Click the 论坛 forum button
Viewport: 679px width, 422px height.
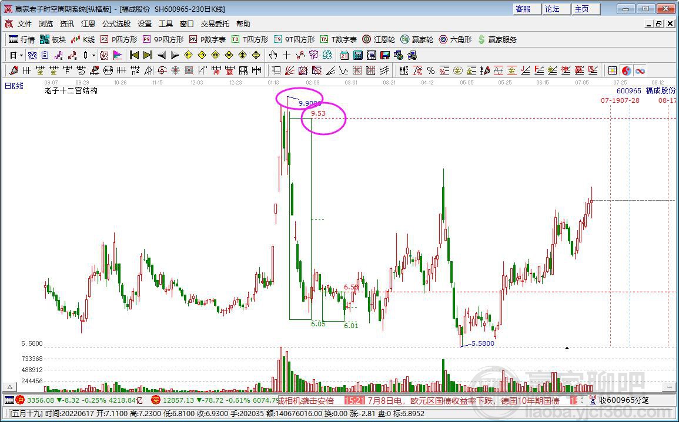point(556,9)
